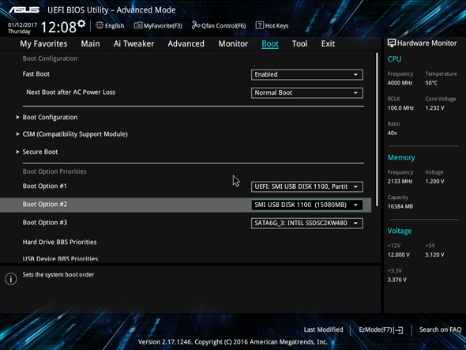Click the Hardware Monitor display icon
Screen dimensions: 466x350
(x=392, y=43)
